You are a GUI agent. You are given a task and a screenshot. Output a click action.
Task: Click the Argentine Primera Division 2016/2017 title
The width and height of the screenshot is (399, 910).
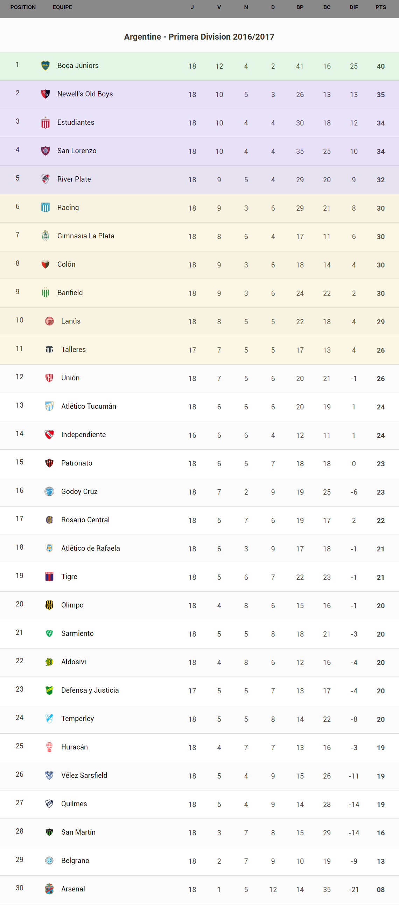tap(199, 37)
